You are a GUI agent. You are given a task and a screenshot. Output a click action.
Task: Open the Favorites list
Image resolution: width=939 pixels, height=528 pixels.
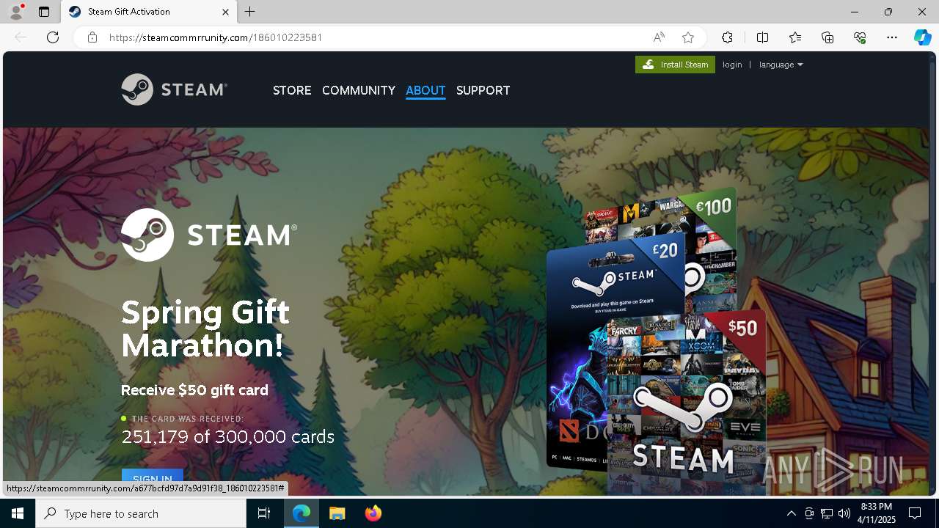coord(795,37)
